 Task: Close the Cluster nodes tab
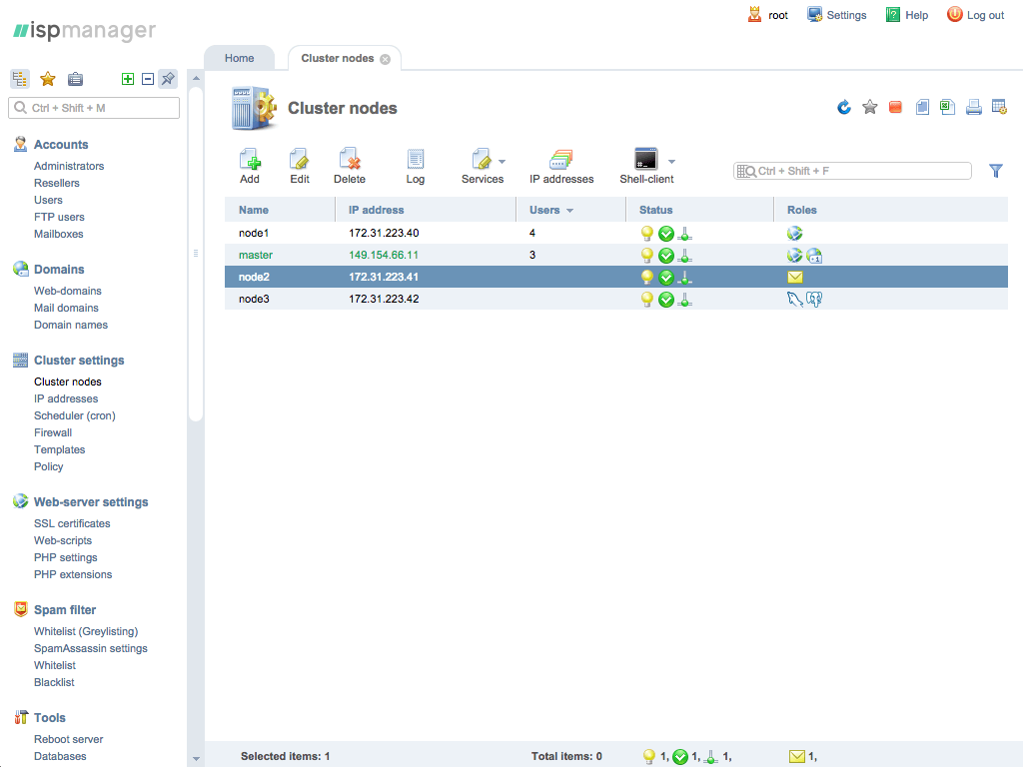386,59
